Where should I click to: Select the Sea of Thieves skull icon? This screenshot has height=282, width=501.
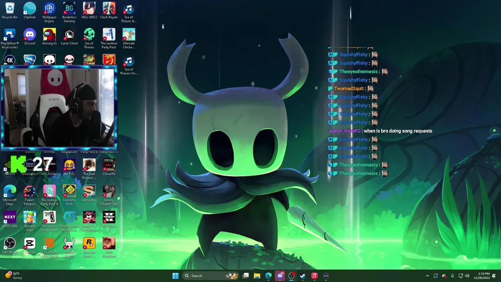click(89, 39)
